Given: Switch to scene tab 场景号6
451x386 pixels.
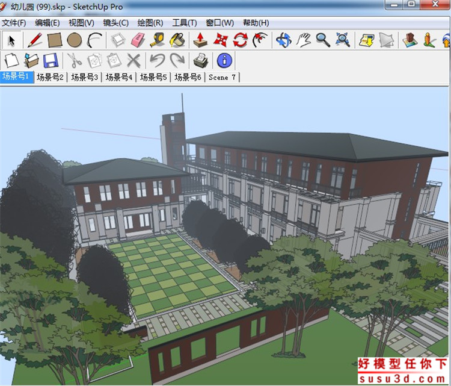Looking at the screenshot, I should 188,77.
